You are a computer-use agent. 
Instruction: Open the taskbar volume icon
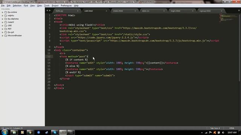click(223, 132)
